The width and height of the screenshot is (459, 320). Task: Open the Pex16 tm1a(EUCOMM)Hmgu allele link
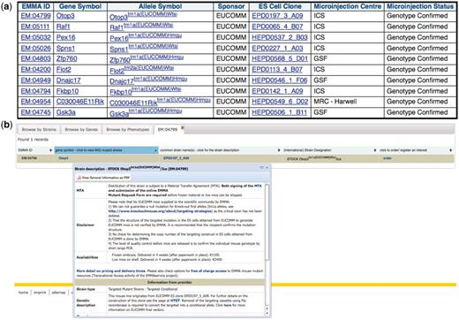tap(146, 38)
